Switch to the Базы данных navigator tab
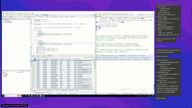The width and height of the screenshot is (192, 108). point(5,17)
